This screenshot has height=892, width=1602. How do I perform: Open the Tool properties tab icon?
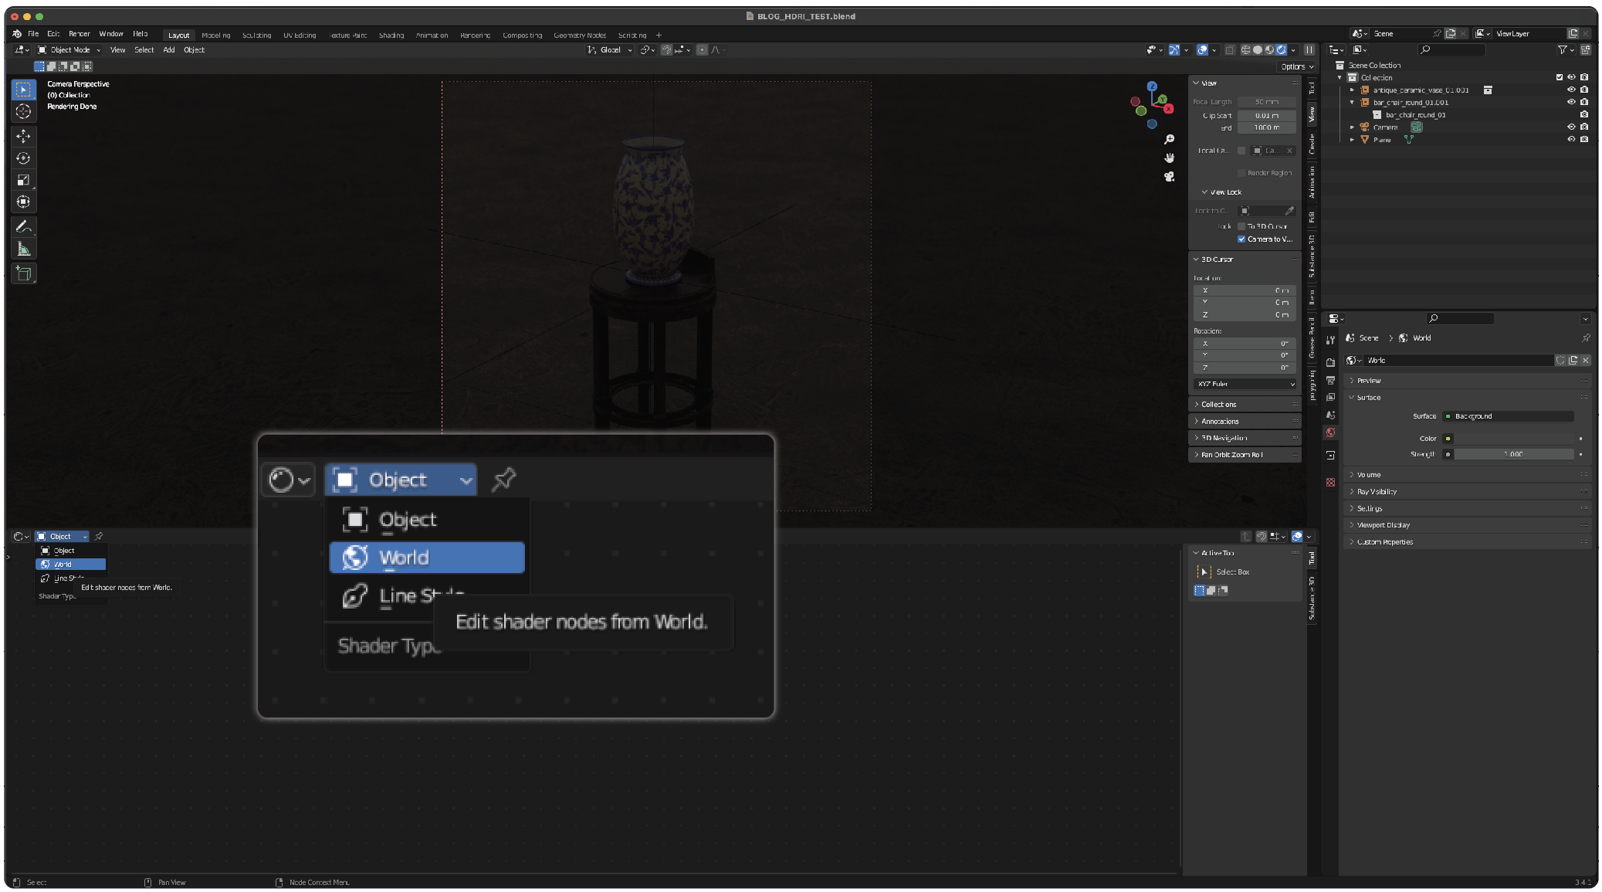1330,340
